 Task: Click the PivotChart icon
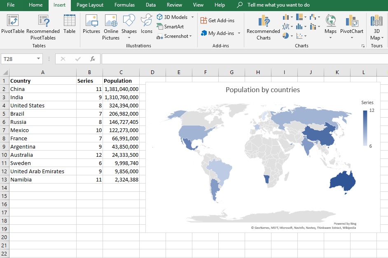[x=352, y=21]
